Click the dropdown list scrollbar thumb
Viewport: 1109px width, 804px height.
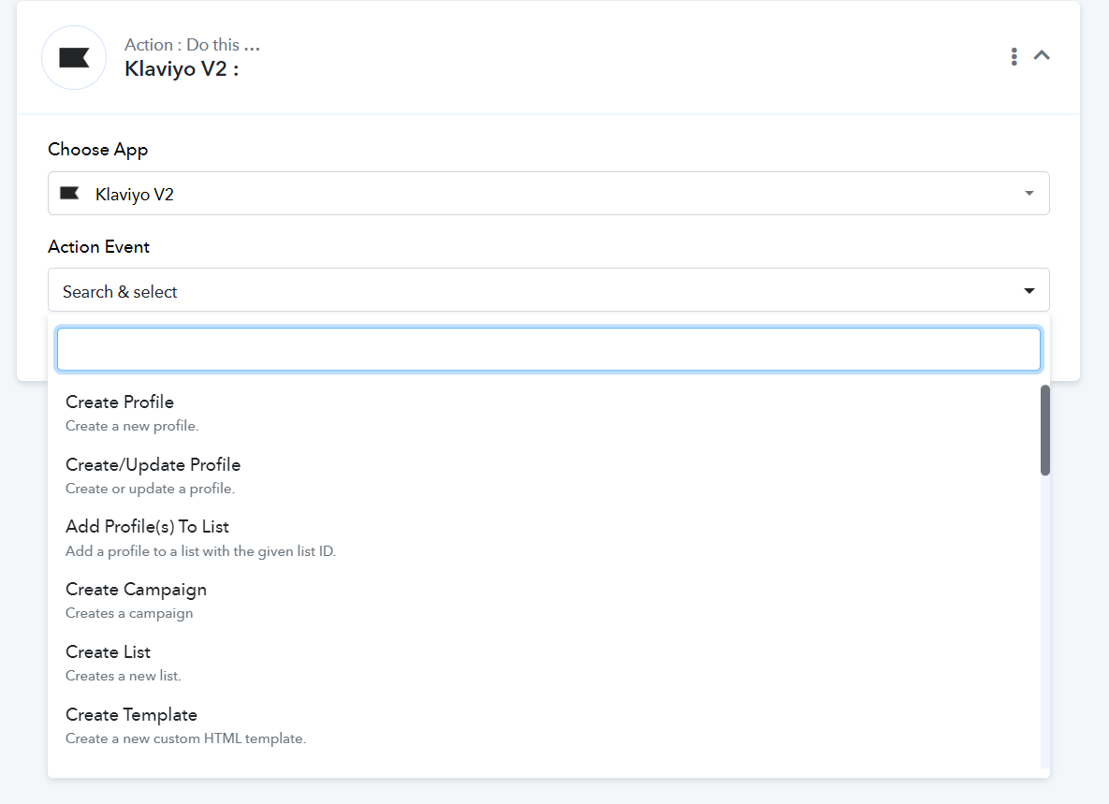coord(1044,430)
